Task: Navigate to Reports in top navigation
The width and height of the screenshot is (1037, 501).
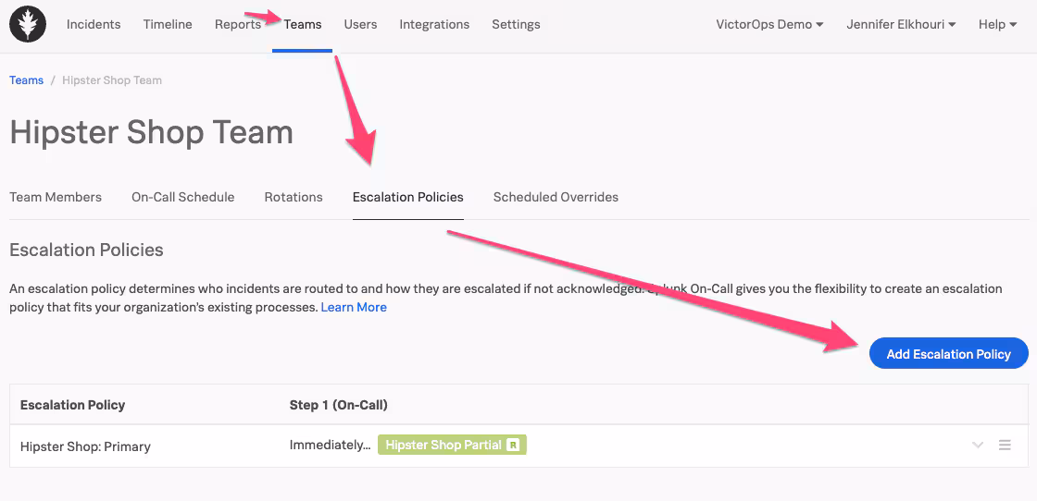Action: [x=237, y=25]
